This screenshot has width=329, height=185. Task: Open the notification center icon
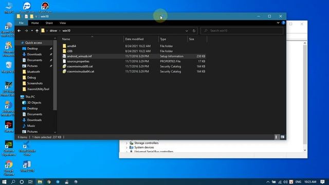[x=322, y=181]
